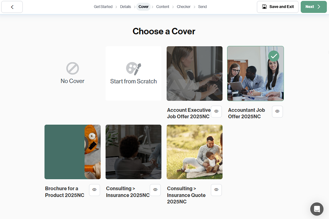Click the Start from Scratch palette icon
Viewport: 329px width, 219px height.
(133, 69)
